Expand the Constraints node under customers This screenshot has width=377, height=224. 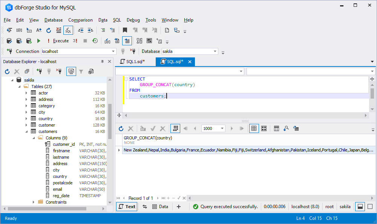tap(33, 202)
